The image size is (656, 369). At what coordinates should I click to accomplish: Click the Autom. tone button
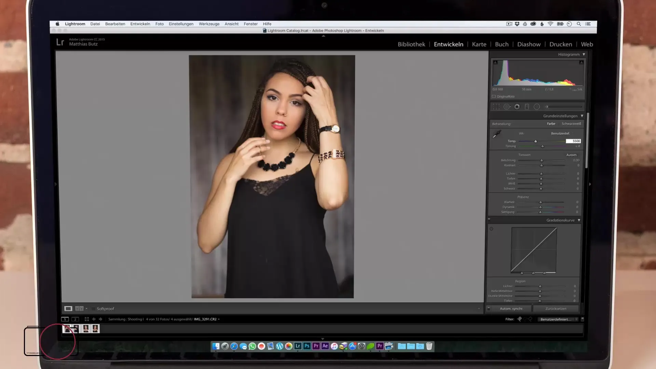(572, 155)
